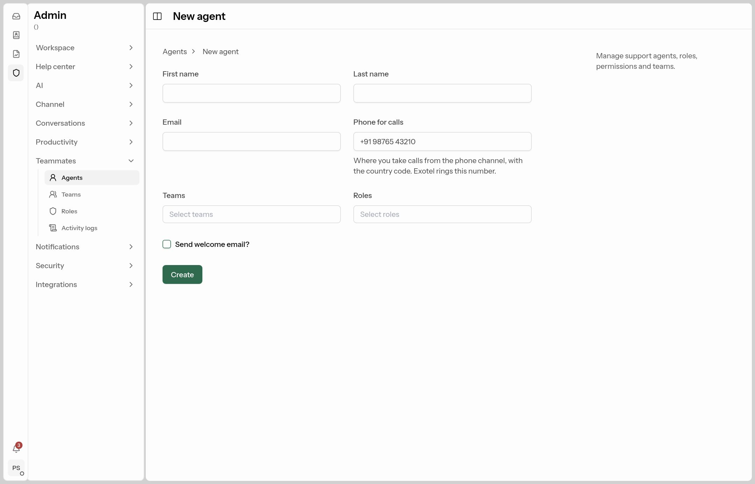Go back via Agents breadcrumb link

(x=175, y=52)
